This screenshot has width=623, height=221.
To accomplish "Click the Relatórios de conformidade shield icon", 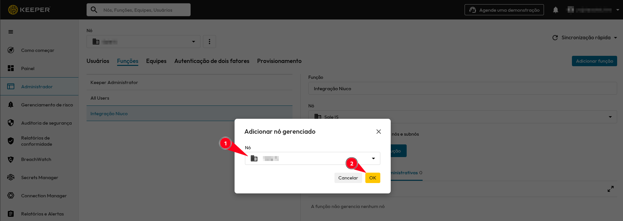I will pos(11,141).
